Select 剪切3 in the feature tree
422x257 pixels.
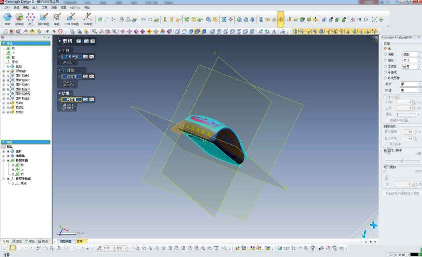tap(20, 112)
